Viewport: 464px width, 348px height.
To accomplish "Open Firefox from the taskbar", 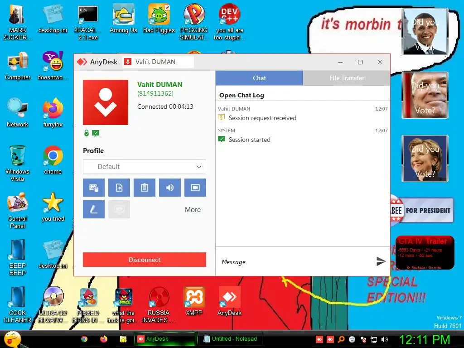I will pyautogui.click(x=104, y=339).
